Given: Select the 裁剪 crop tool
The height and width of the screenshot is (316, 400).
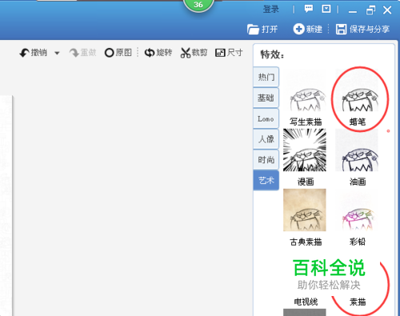Looking at the screenshot, I should [x=194, y=53].
